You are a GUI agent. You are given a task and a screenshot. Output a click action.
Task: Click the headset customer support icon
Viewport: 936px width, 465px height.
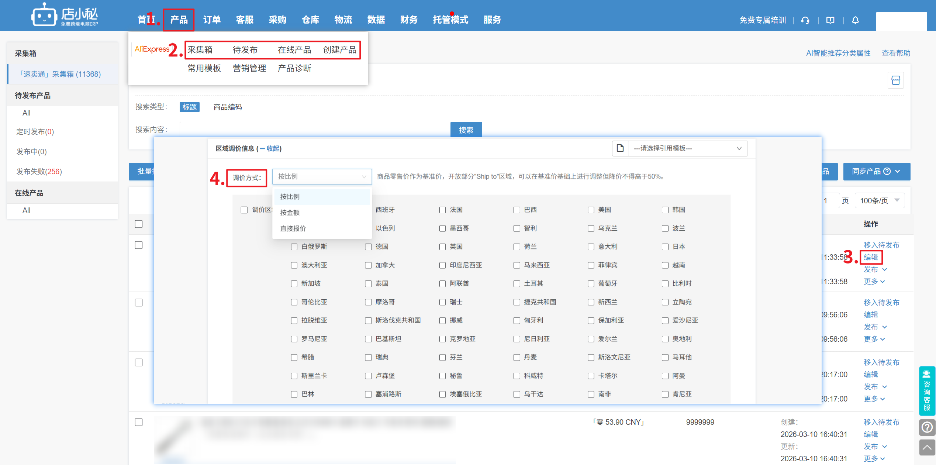805,20
